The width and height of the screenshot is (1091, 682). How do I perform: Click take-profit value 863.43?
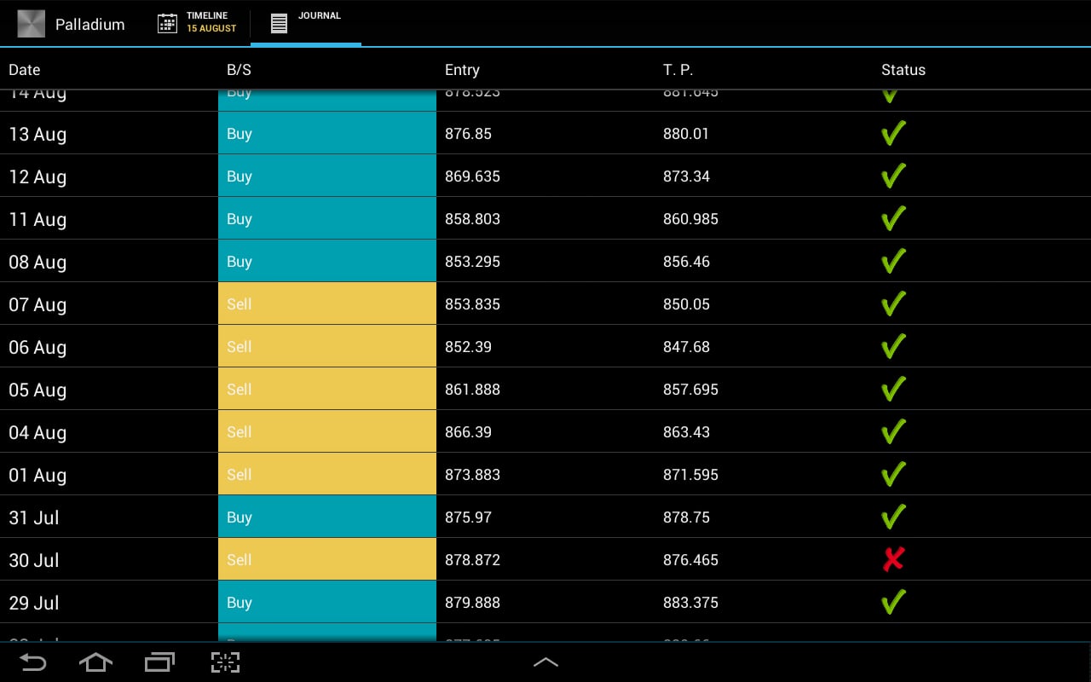click(686, 432)
